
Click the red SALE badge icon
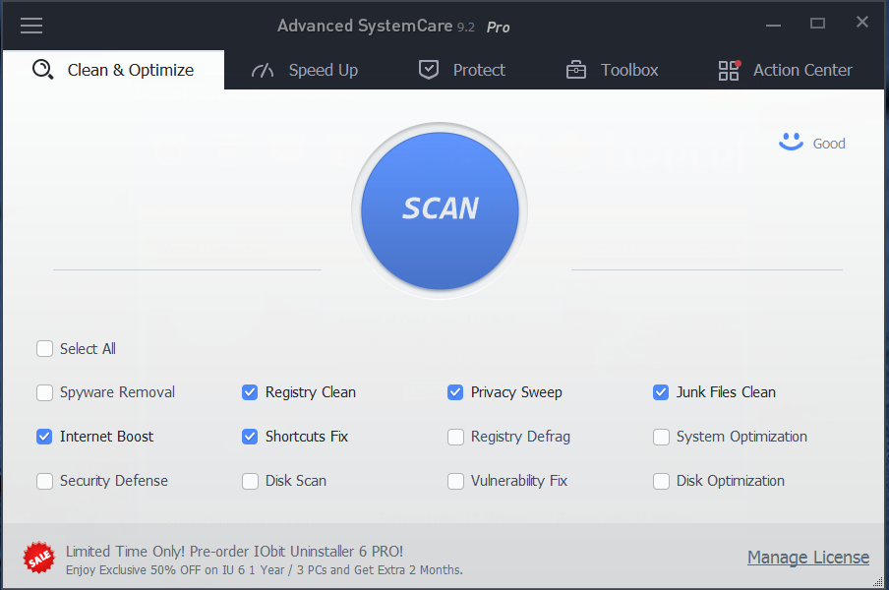[38, 558]
